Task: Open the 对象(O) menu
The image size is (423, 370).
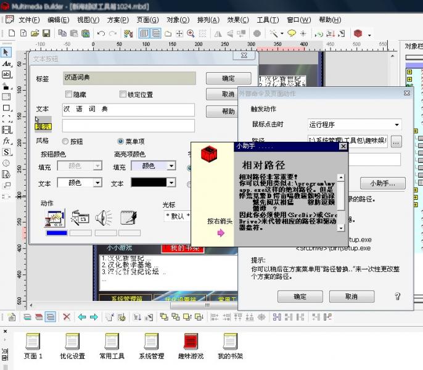Action: click(x=178, y=20)
